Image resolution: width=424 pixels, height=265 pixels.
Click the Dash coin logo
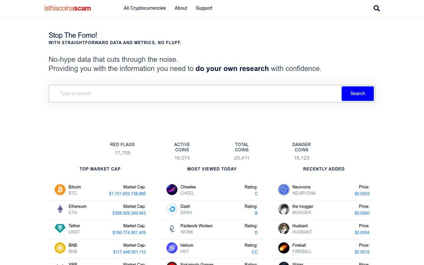(172, 209)
